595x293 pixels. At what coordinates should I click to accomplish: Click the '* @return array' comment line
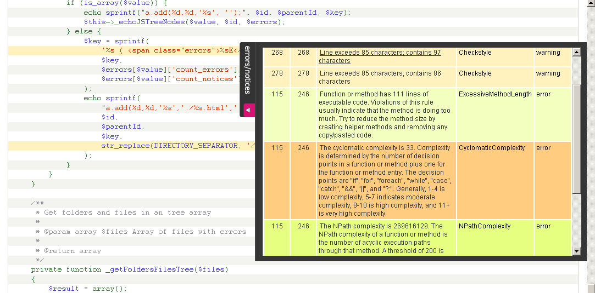[68, 251]
